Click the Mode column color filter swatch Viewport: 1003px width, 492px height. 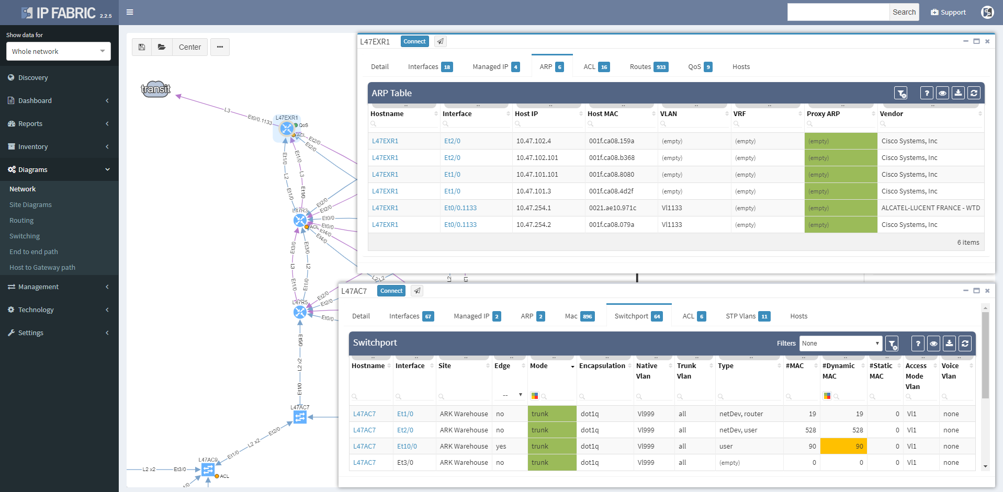tap(535, 396)
